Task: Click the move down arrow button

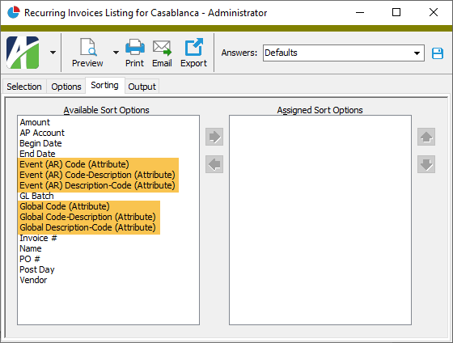Action: [x=426, y=164]
